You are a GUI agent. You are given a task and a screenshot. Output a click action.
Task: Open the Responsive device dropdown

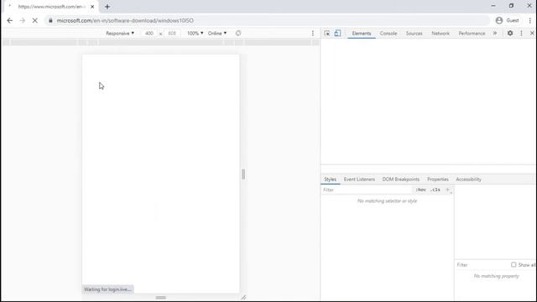point(120,34)
